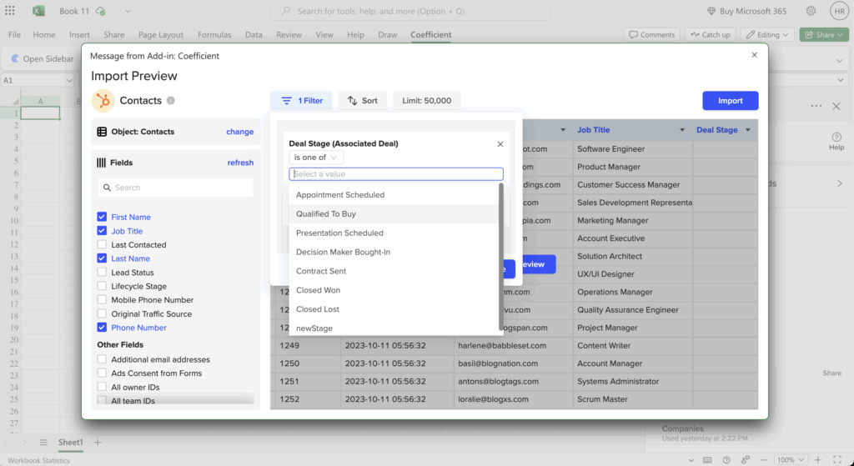The width and height of the screenshot is (854, 466).
Task: Open the HR account avatar
Action: coord(840,11)
